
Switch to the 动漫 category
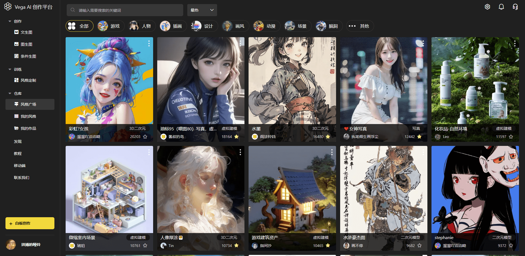tap(267, 26)
